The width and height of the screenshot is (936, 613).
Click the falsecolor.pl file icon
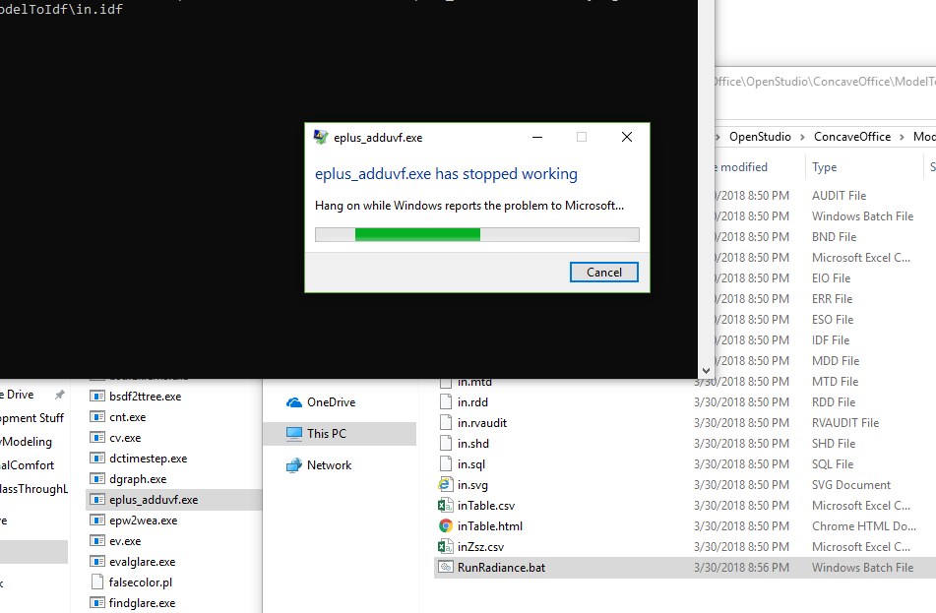pyautogui.click(x=97, y=582)
